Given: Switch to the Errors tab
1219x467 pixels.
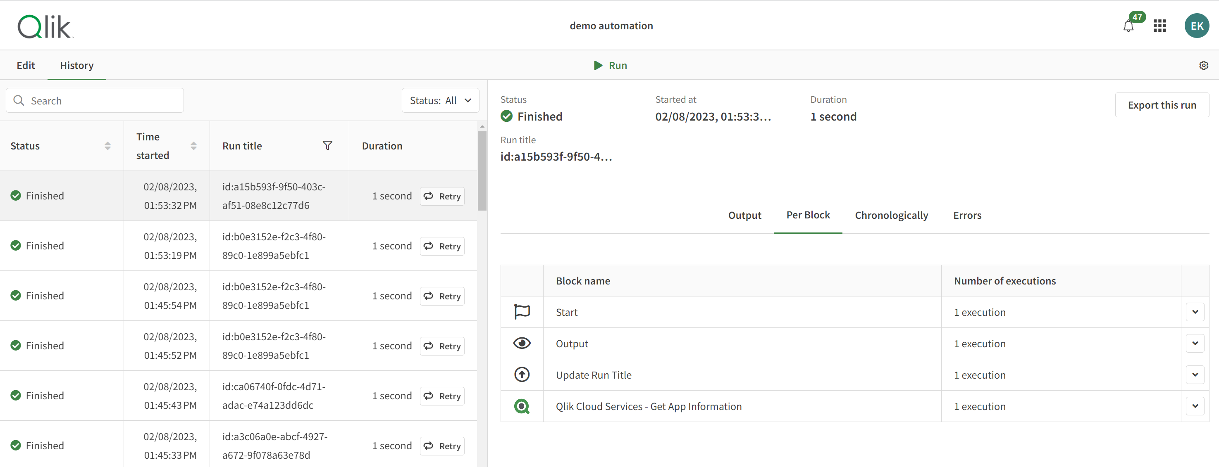Looking at the screenshot, I should pos(967,216).
